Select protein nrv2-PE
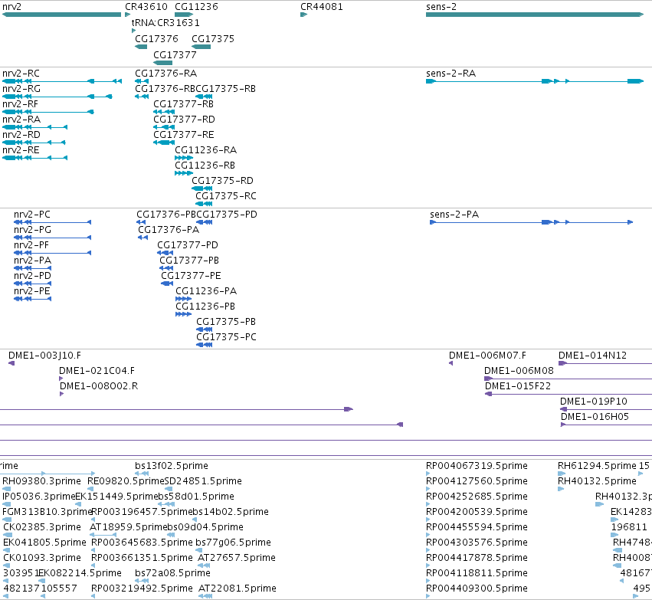The image size is (652, 600). pyautogui.click(x=32, y=291)
